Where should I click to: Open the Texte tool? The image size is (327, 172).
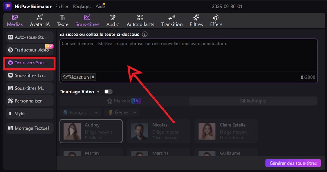click(x=63, y=18)
